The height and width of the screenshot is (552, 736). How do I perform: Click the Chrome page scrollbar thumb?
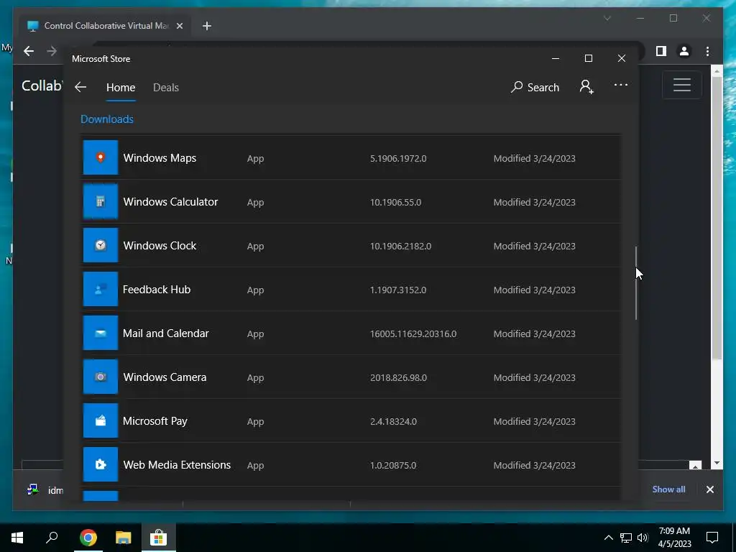[x=717, y=218]
